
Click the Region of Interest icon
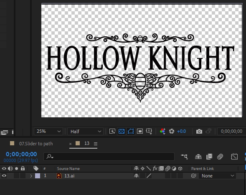pyautogui.click(x=140, y=131)
